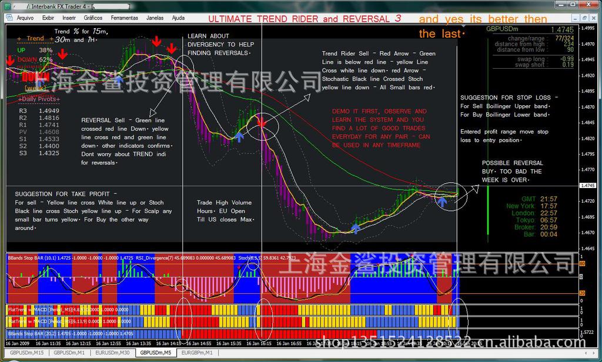Click the GMT 21:57 clock row
The width and height of the screenshot is (602, 362).
[x=539, y=199]
